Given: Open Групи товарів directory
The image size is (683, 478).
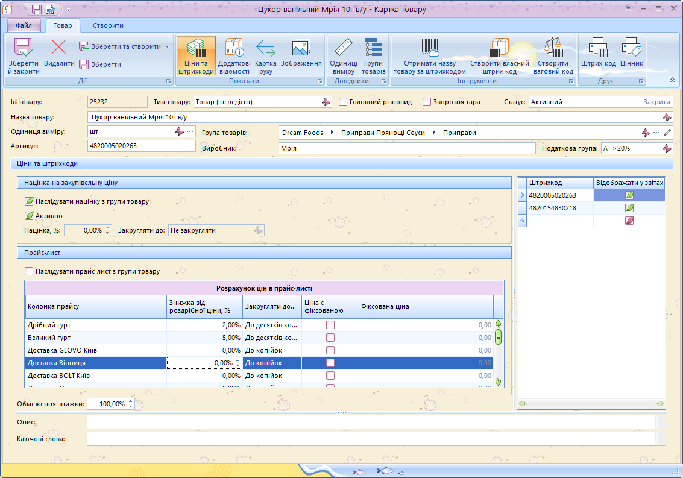Looking at the screenshot, I should (373, 57).
